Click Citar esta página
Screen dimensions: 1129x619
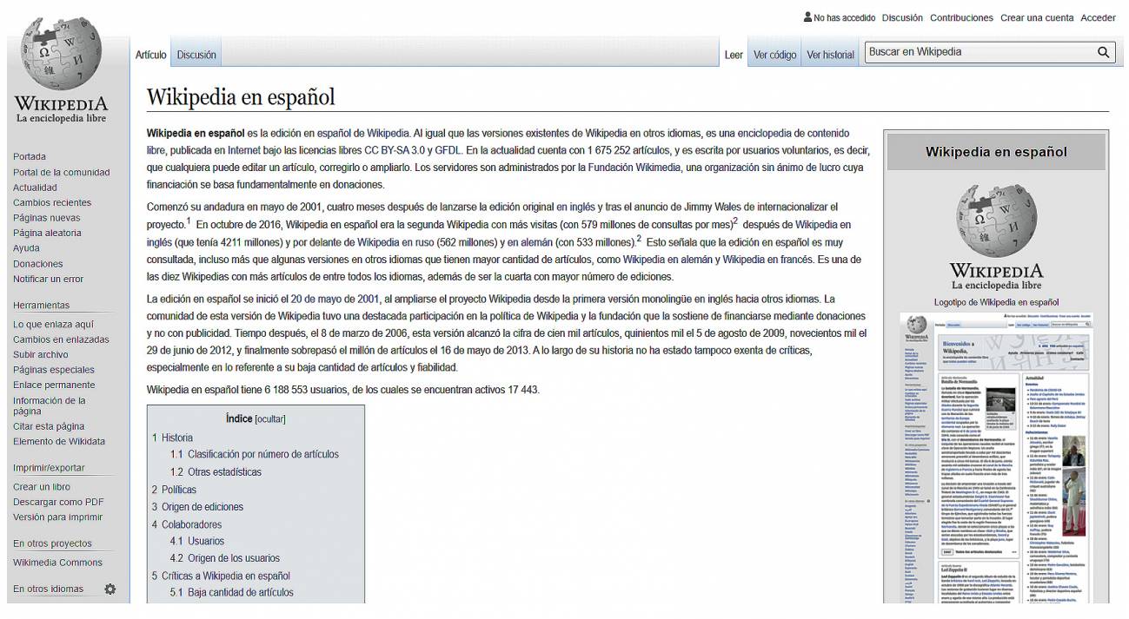(x=49, y=426)
